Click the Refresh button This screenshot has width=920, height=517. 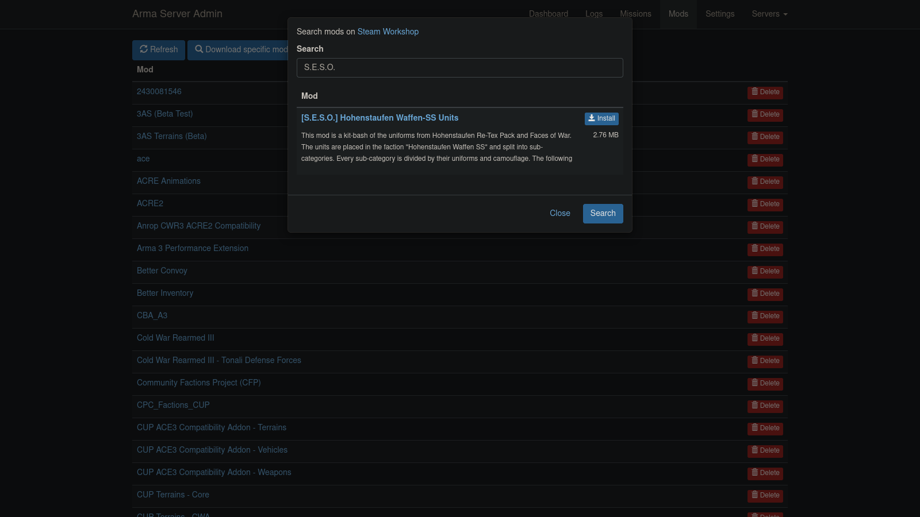(x=159, y=50)
